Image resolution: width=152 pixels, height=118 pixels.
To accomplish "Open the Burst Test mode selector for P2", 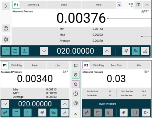I will [116, 65].
